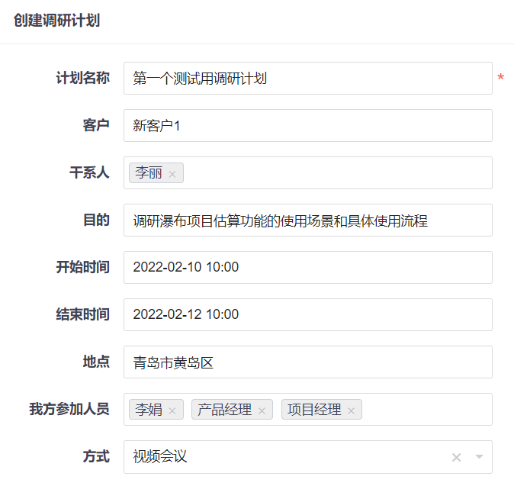Remove the 李丽 tag from 干系人
The image size is (514, 486).
tap(172, 174)
